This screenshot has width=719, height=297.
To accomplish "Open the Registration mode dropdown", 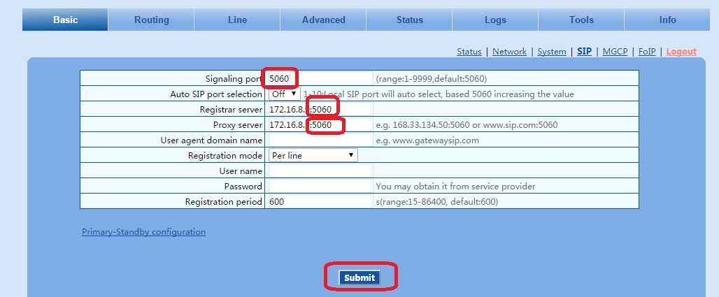I will [x=313, y=155].
